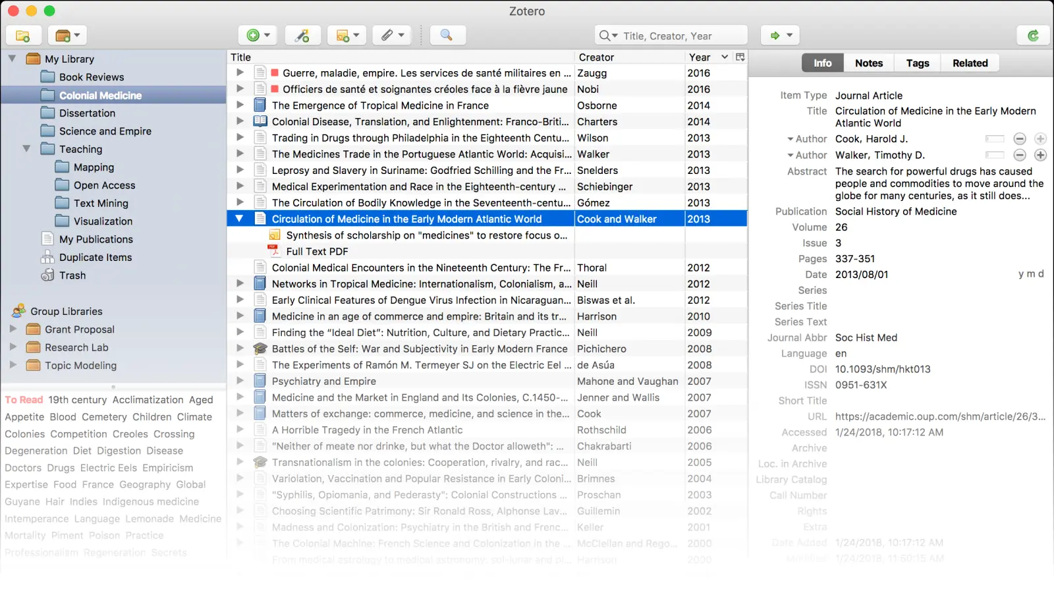Viewport: 1054px width, 593px height.
Task: Select the Full Text PDF attachment
Action: click(x=317, y=252)
